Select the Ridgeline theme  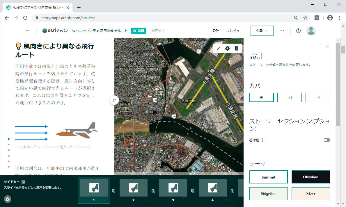268,194
